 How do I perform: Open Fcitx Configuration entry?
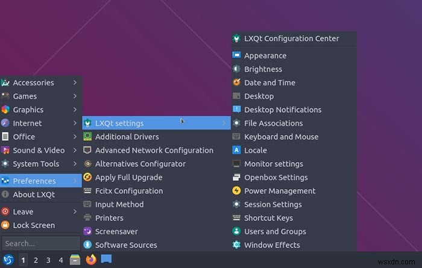(156, 190)
